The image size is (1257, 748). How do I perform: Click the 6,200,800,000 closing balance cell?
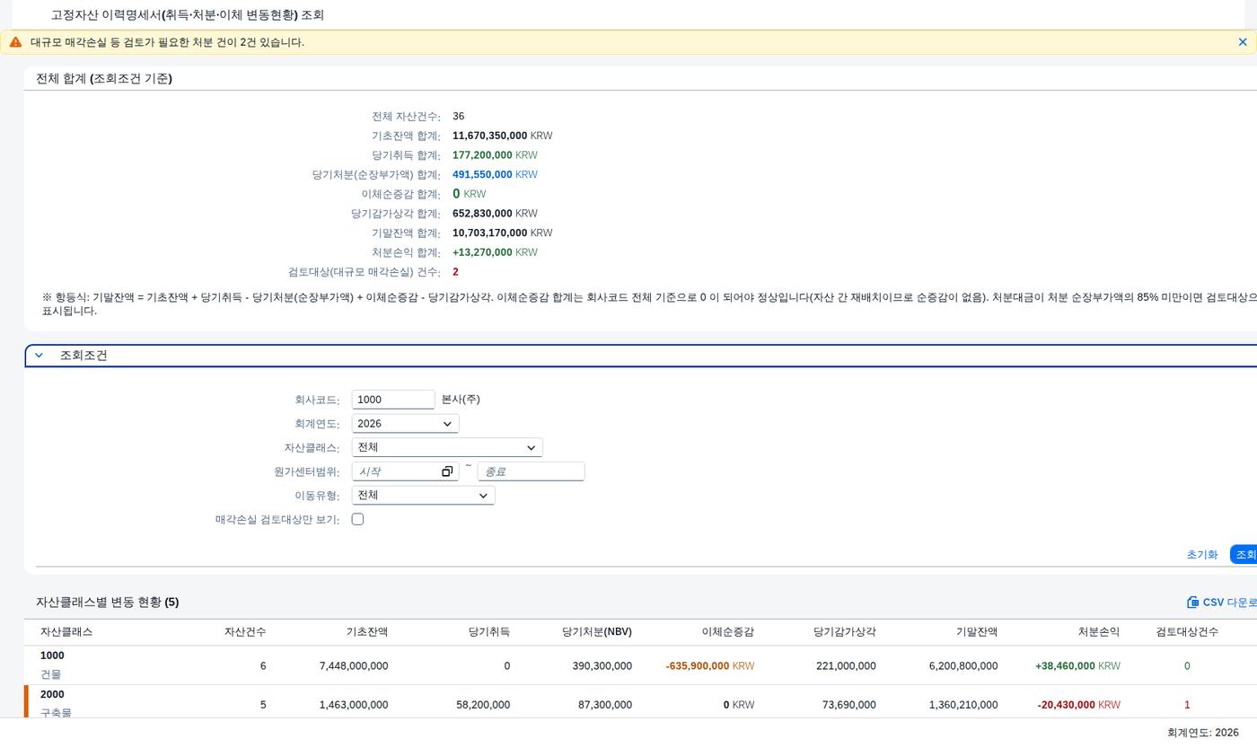(963, 666)
